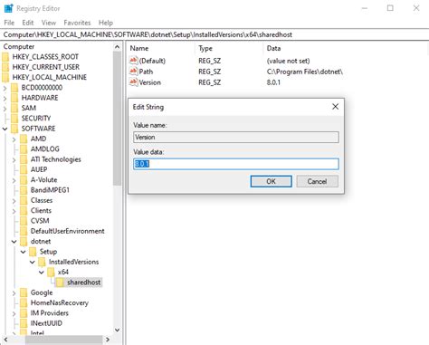Open the Edit menu

coord(28,23)
